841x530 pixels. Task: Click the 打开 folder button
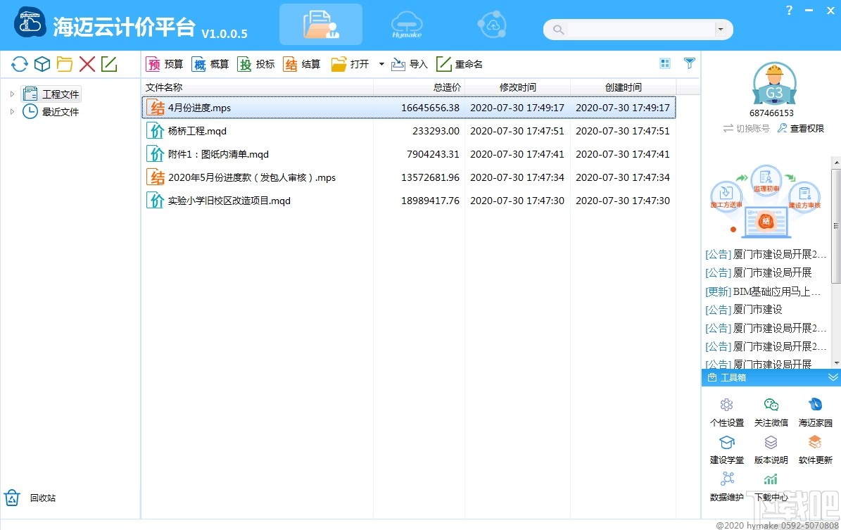[x=350, y=64]
